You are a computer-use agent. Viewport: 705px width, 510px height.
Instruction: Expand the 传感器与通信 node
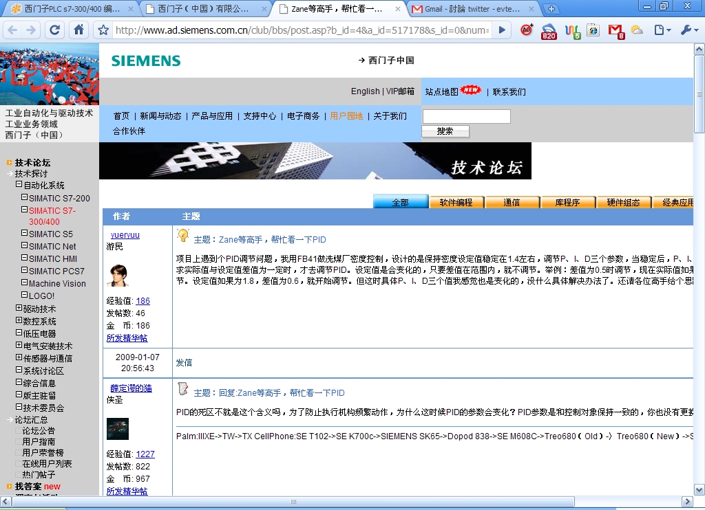pyautogui.click(x=19, y=357)
